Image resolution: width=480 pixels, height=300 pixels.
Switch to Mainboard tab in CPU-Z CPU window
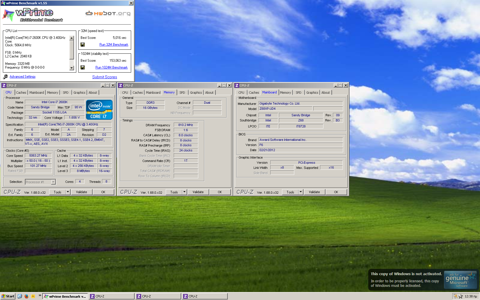pyautogui.click(x=37, y=93)
